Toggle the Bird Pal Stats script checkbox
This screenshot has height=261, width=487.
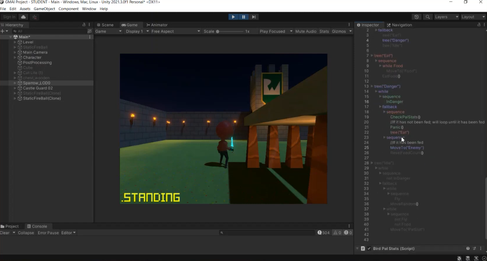click(369, 249)
